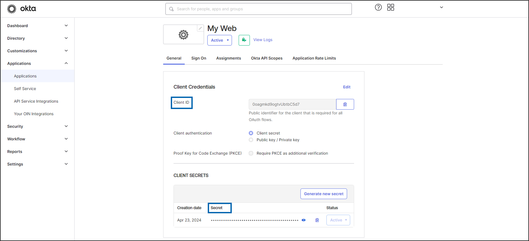
Task: Select the Client secret radio button
Action: [251, 133]
